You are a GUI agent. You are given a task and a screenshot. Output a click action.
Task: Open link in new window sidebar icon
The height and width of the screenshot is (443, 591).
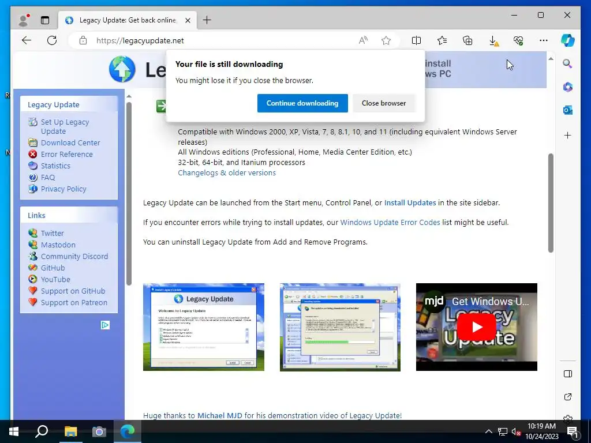point(568,397)
